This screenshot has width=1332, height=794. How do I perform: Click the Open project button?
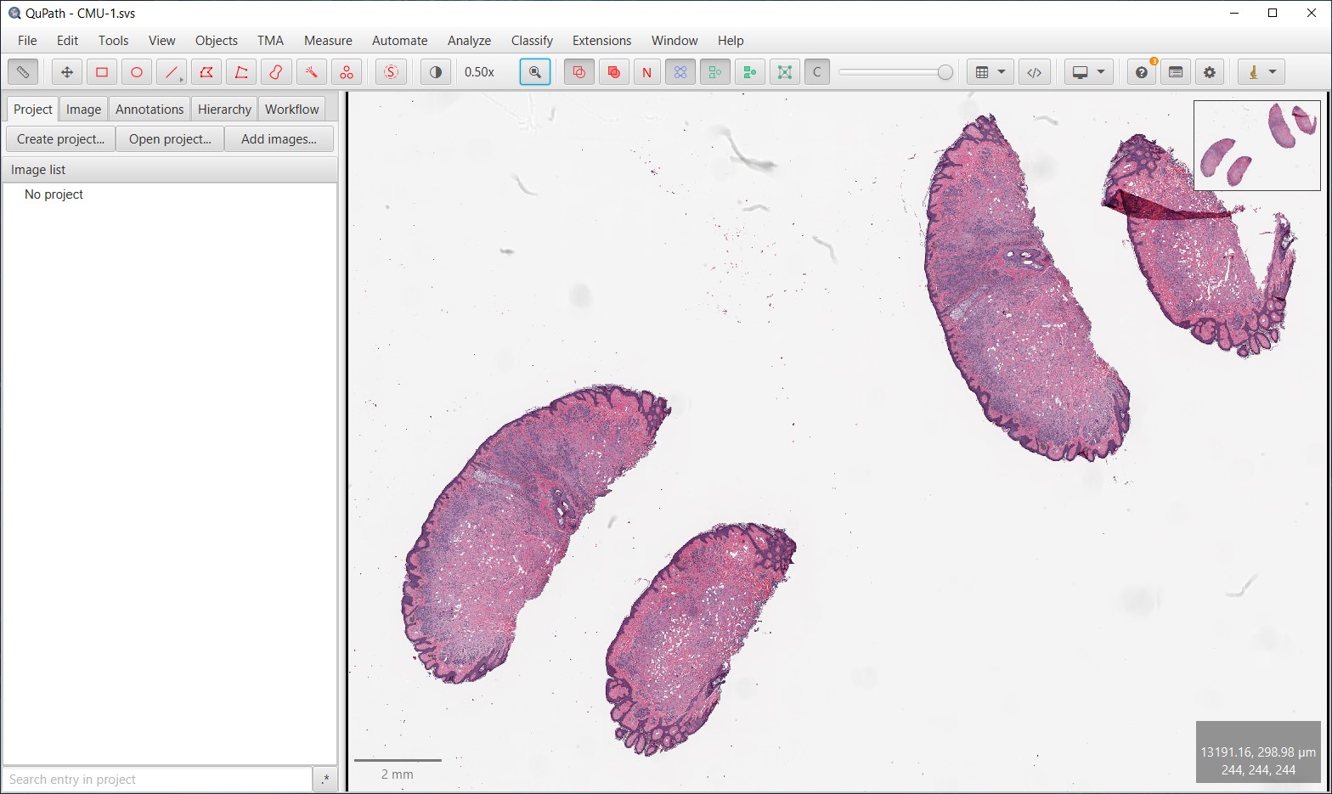170,139
